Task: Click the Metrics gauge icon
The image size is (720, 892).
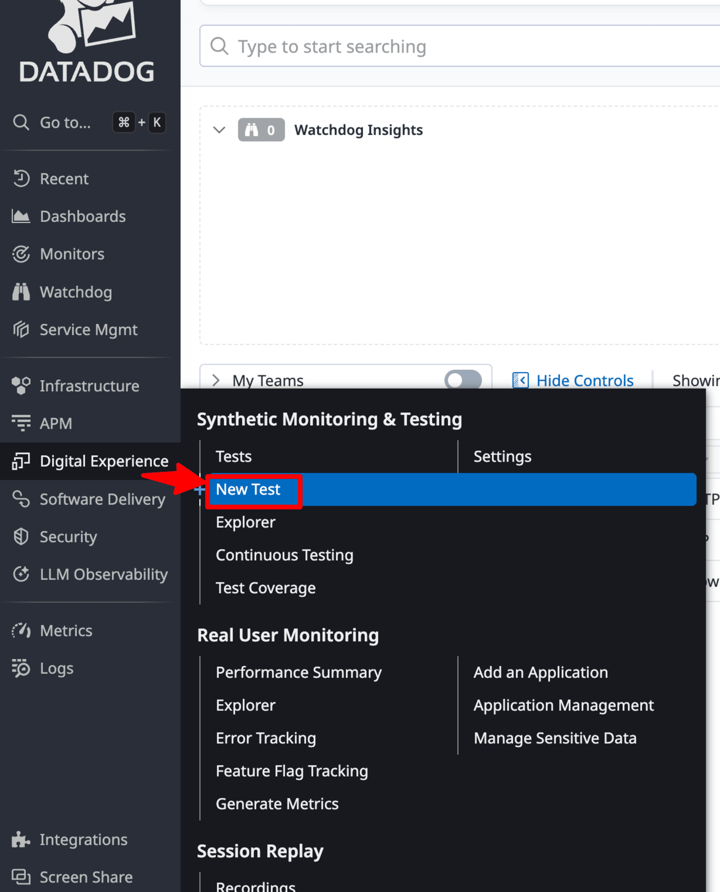Action: click(x=21, y=631)
